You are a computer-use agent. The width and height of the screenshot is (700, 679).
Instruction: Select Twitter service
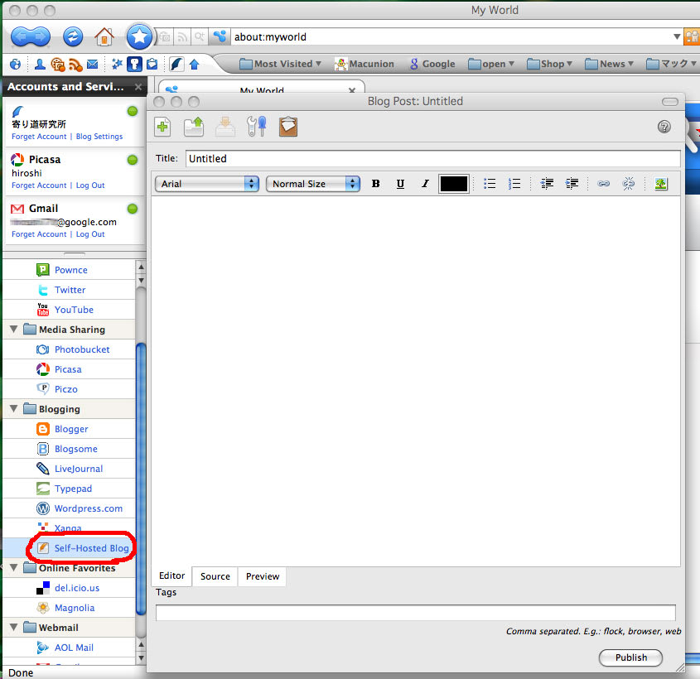click(70, 290)
